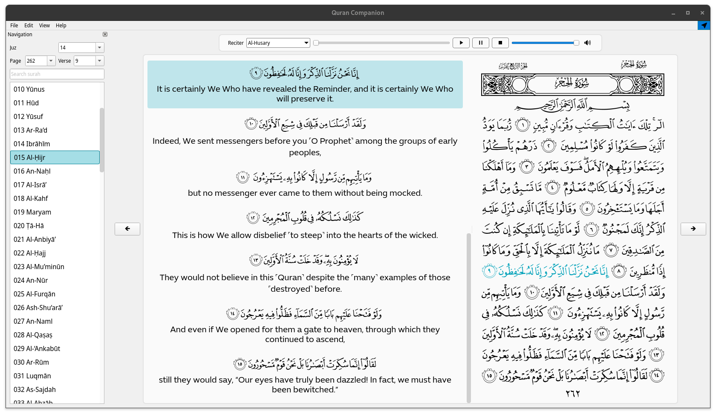Click translation 'Indeed, We sent messengers before you'
This screenshot has height=415, width=716.
pos(305,147)
